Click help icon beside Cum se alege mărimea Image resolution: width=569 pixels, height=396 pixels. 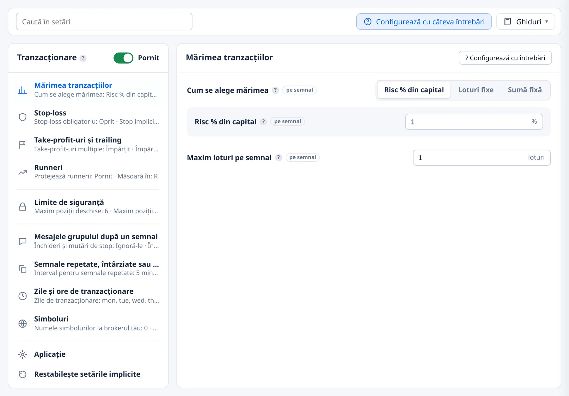tap(275, 90)
